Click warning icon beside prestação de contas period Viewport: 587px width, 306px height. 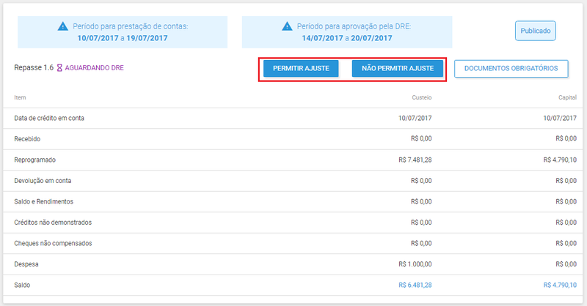pos(63,26)
